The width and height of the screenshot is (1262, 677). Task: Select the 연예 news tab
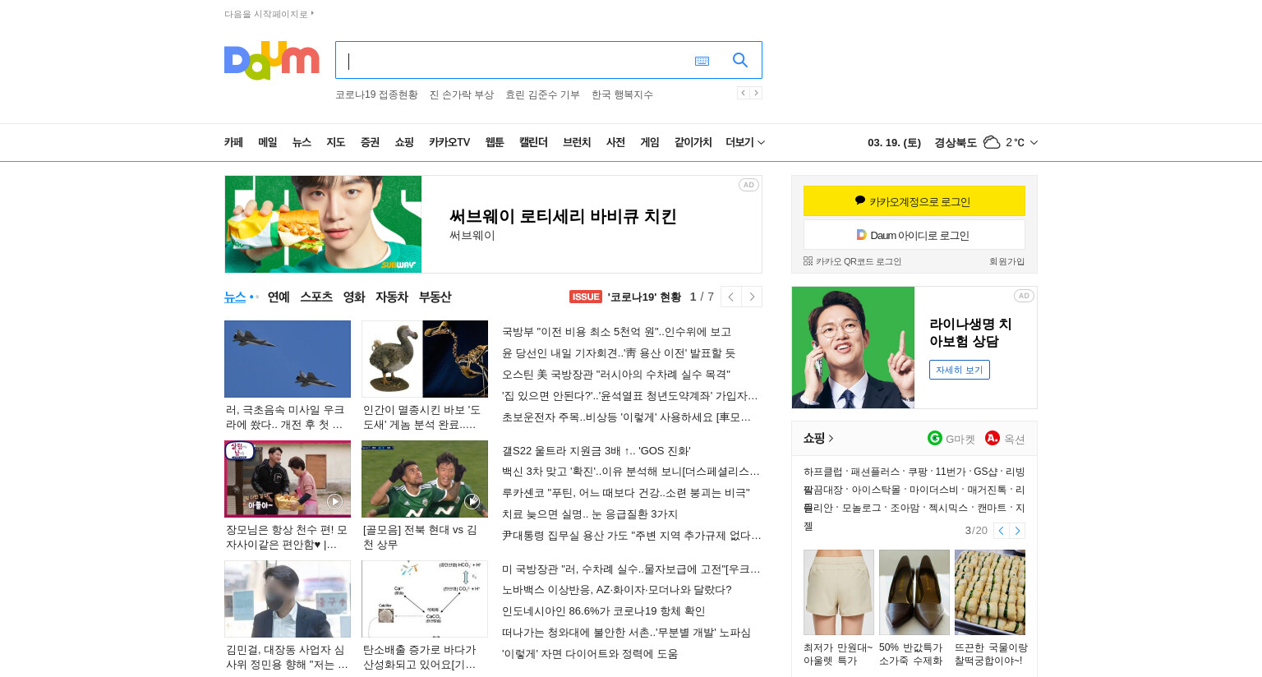point(279,297)
